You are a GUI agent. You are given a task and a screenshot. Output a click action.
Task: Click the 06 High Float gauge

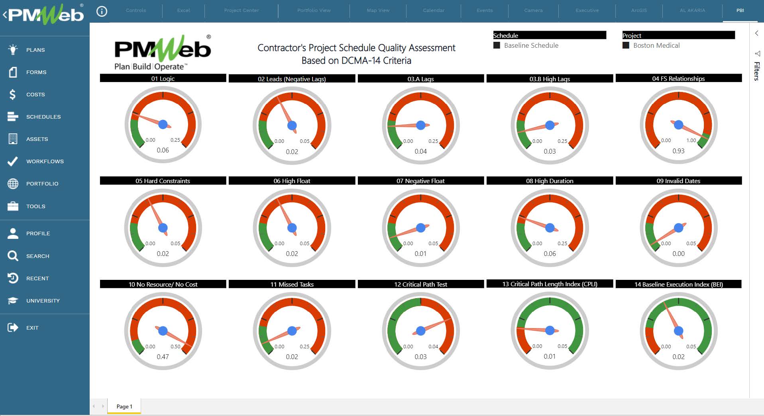point(292,228)
